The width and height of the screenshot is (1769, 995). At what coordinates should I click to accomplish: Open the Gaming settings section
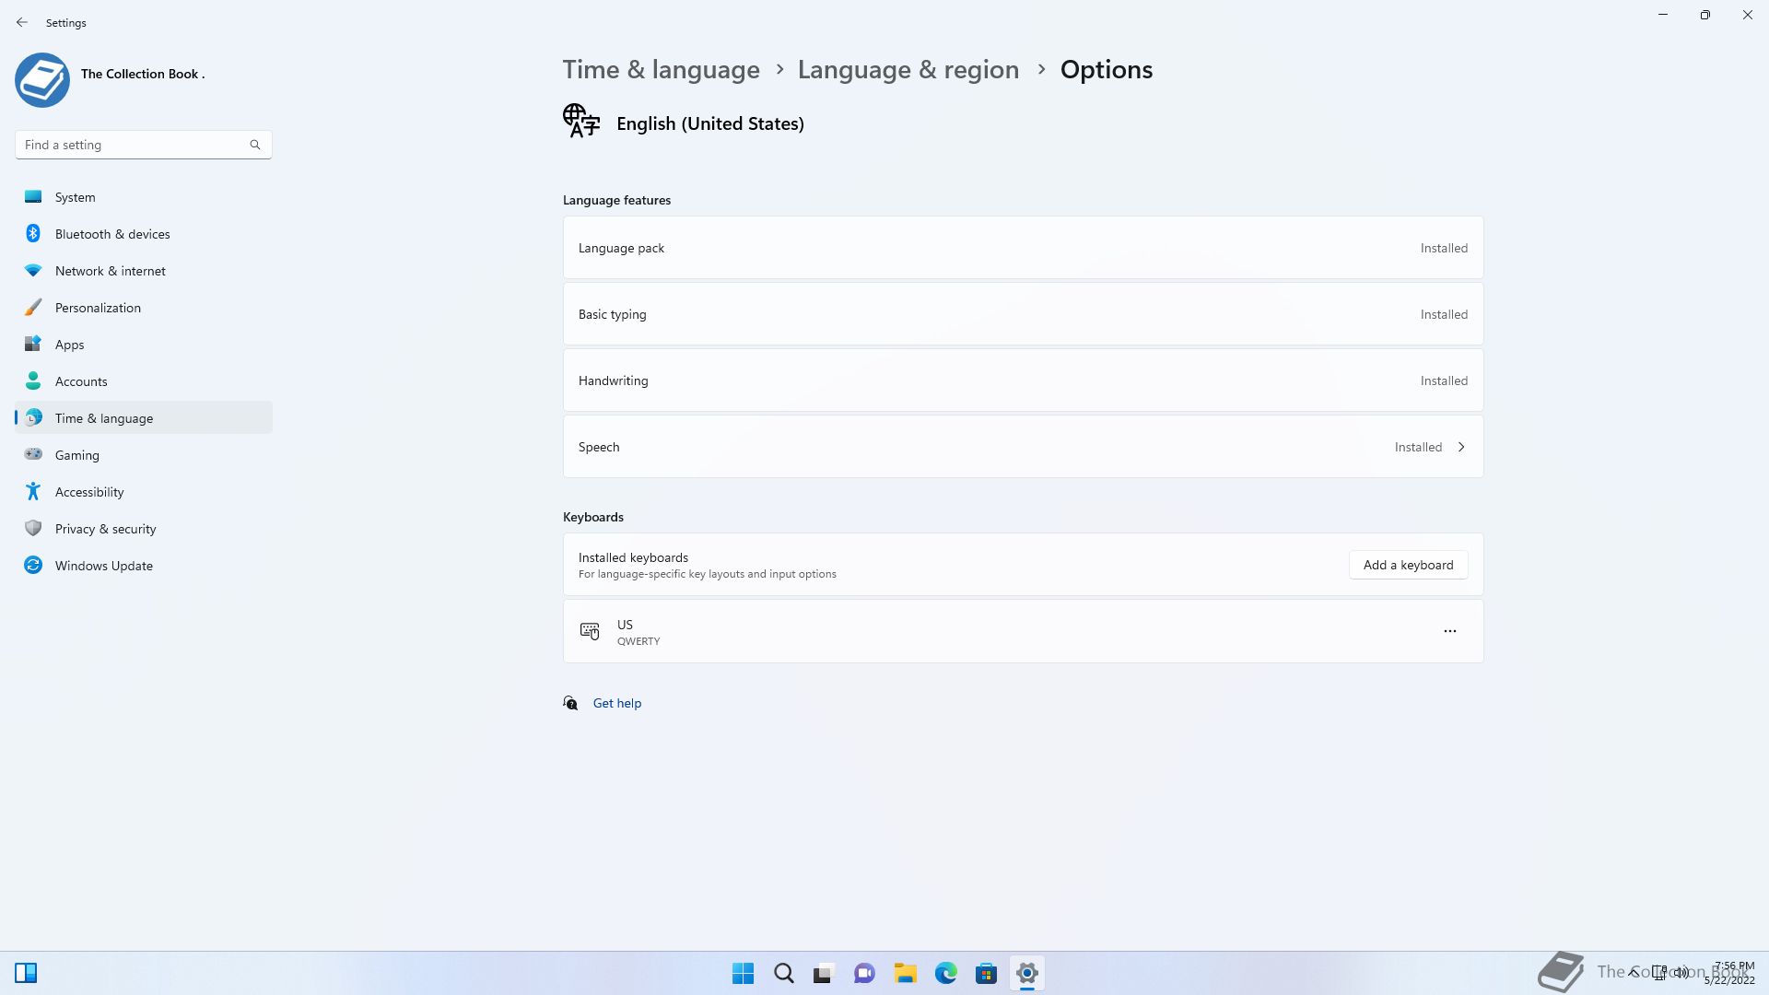pos(76,455)
